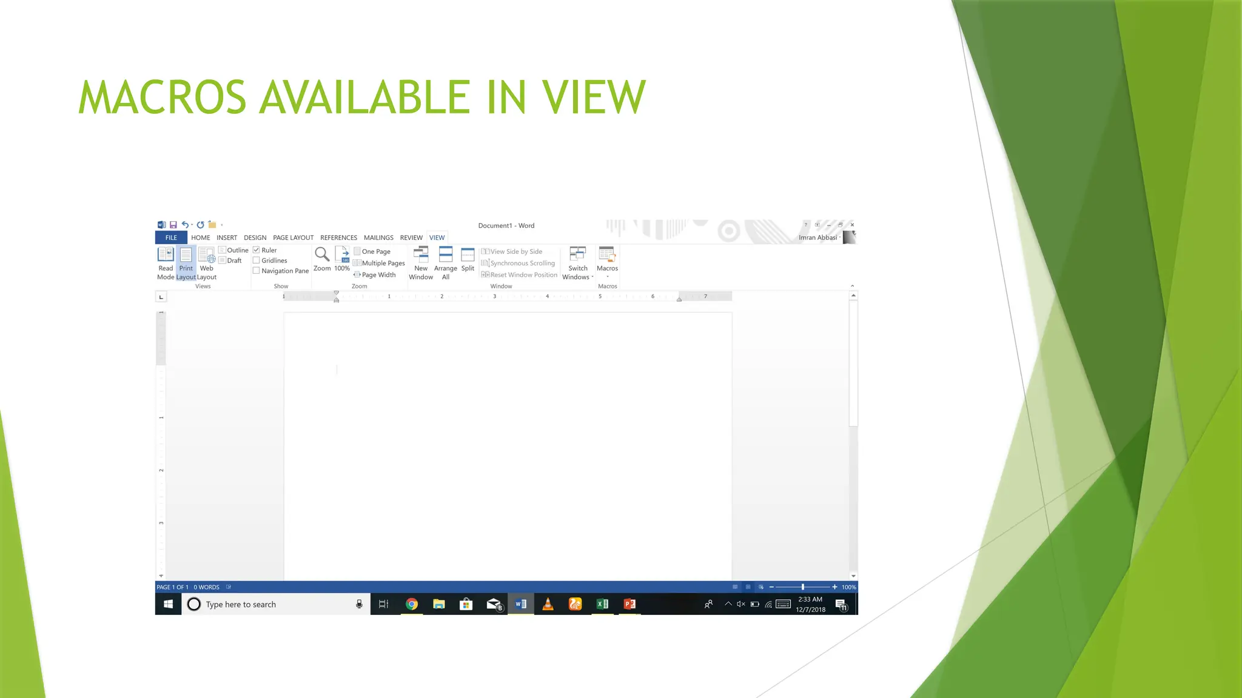Select Page Width zoom option

coord(375,274)
